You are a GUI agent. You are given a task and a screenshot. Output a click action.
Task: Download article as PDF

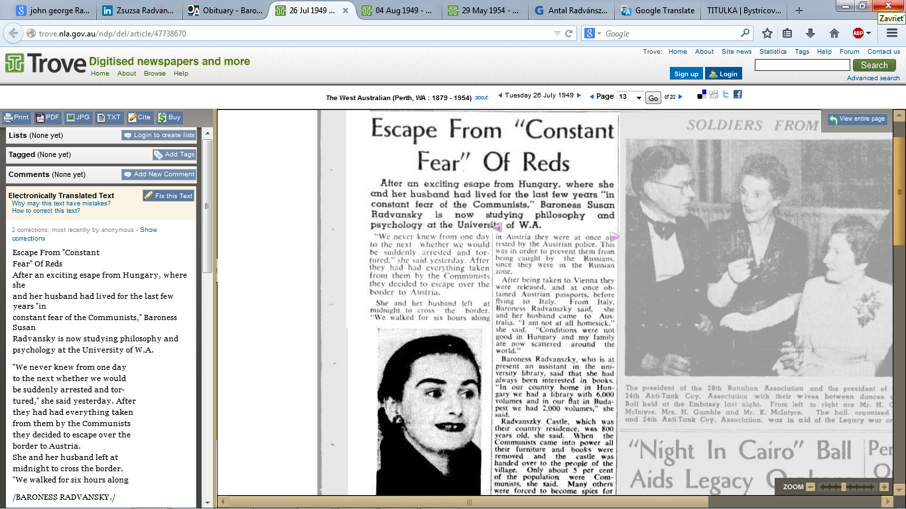tap(48, 117)
